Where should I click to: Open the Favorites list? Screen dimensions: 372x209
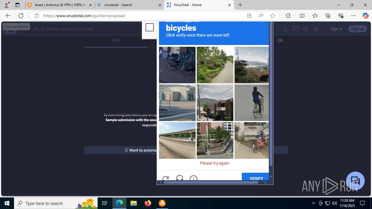[315, 16]
